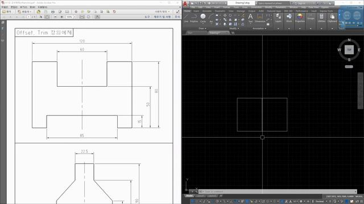Open the Home ribbon tab
The height and width of the screenshot is (204, 364).
coord(187,11)
